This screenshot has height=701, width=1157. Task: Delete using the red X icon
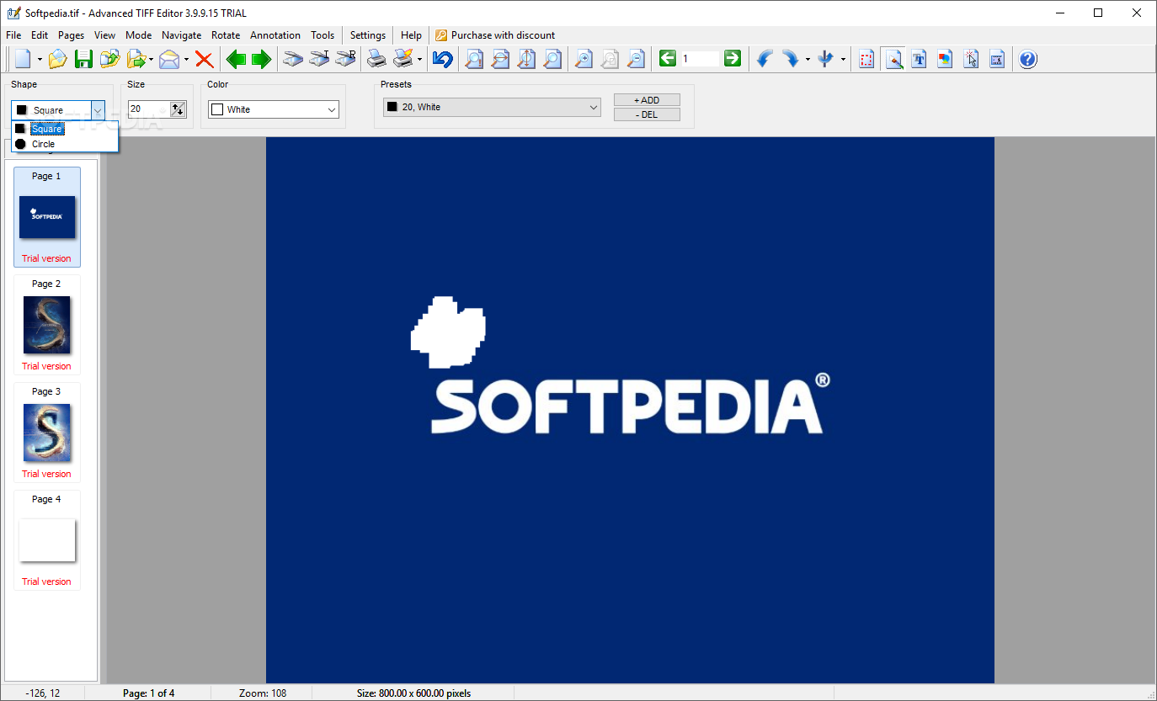(205, 59)
